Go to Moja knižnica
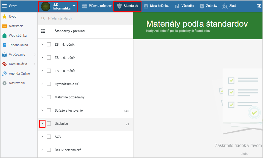This screenshot has height=158, width=263. tap(156, 6)
